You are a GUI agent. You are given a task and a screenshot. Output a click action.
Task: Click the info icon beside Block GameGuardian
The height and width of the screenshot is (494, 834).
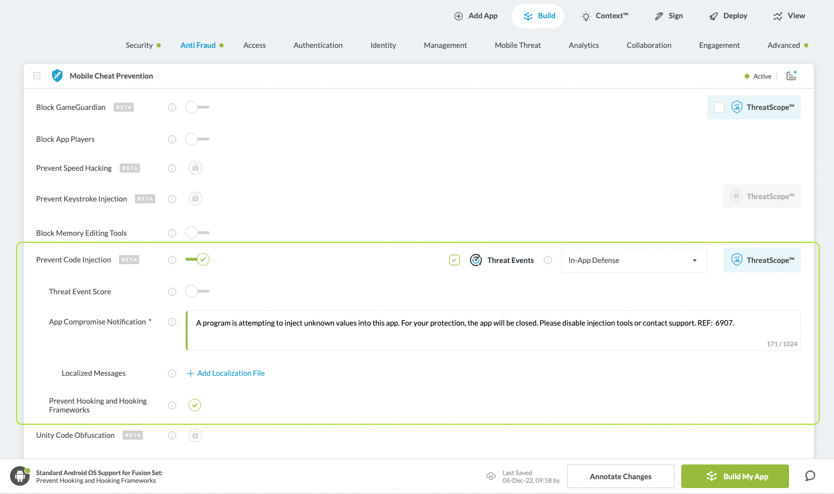(x=172, y=108)
